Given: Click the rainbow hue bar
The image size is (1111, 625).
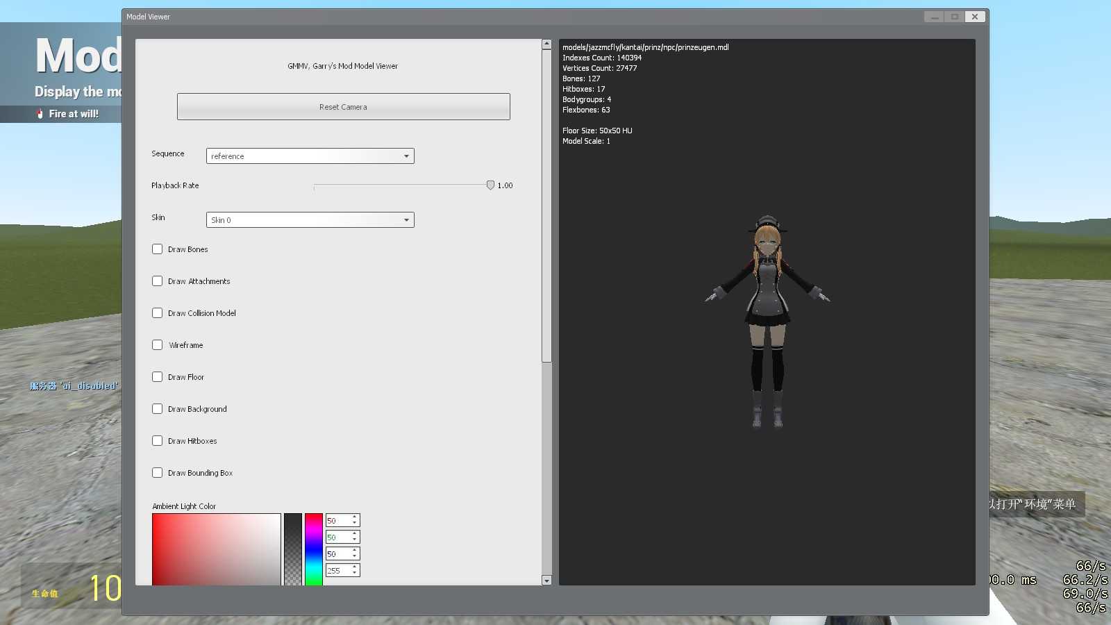Looking at the screenshot, I should click(314, 549).
